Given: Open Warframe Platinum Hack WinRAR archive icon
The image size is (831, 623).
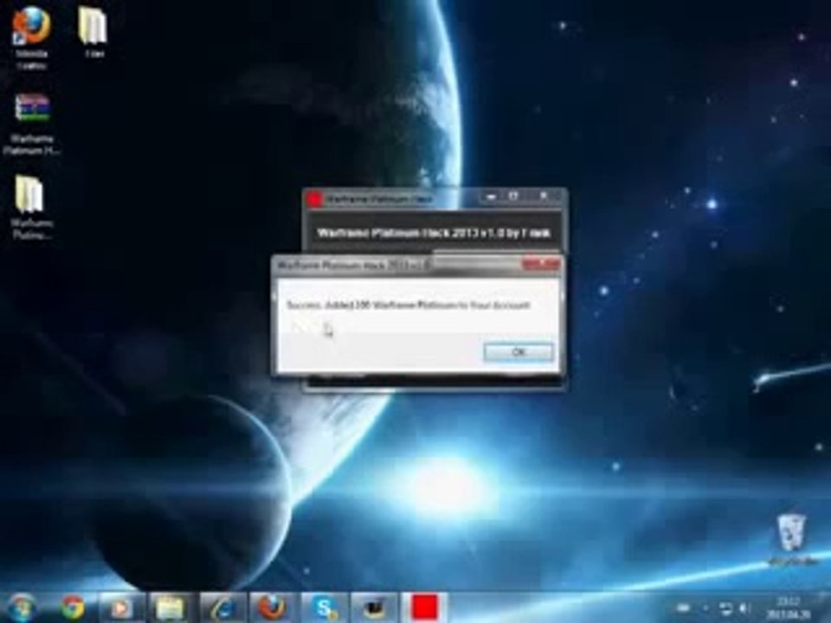Looking at the screenshot, I should click(32, 125).
